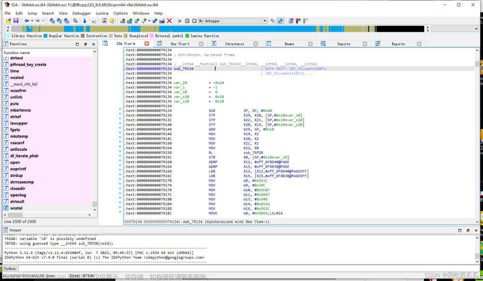
Task: Switch to the Enums tab
Action: pyautogui.click(x=289, y=44)
